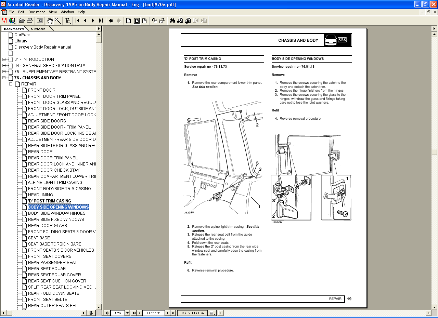Open the FRONT SEAT BELTS bookmark
This screenshot has height=318, width=438.
(x=48, y=300)
